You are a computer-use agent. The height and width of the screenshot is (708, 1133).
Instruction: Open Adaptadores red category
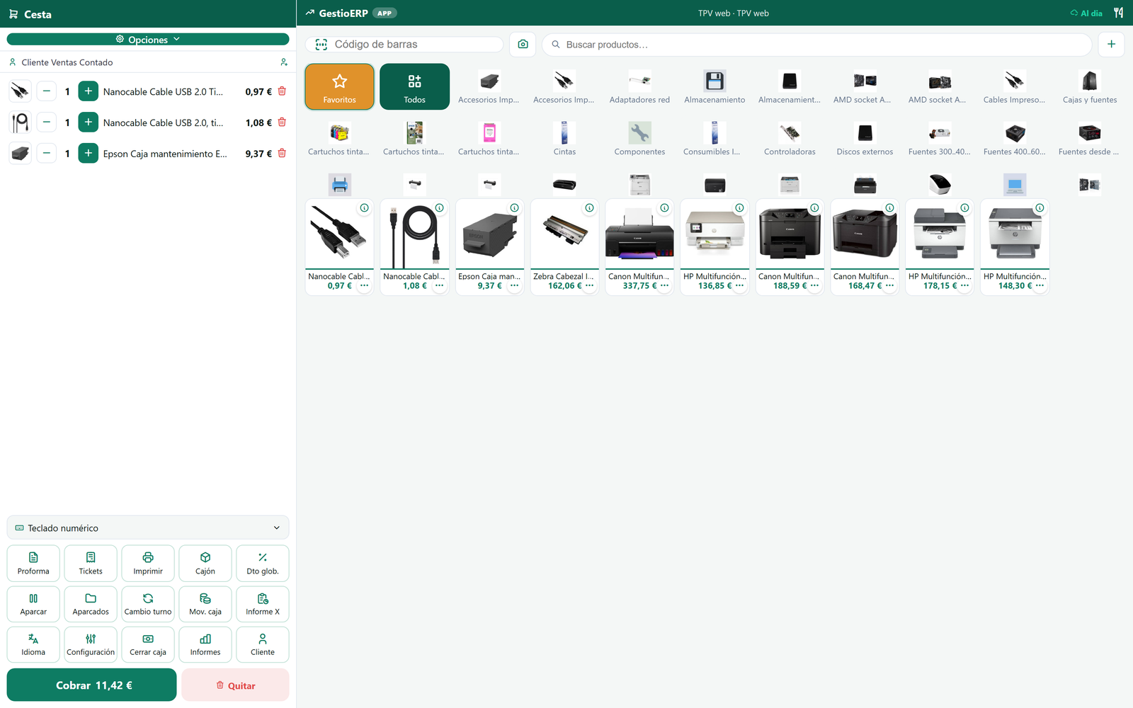coord(639,86)
